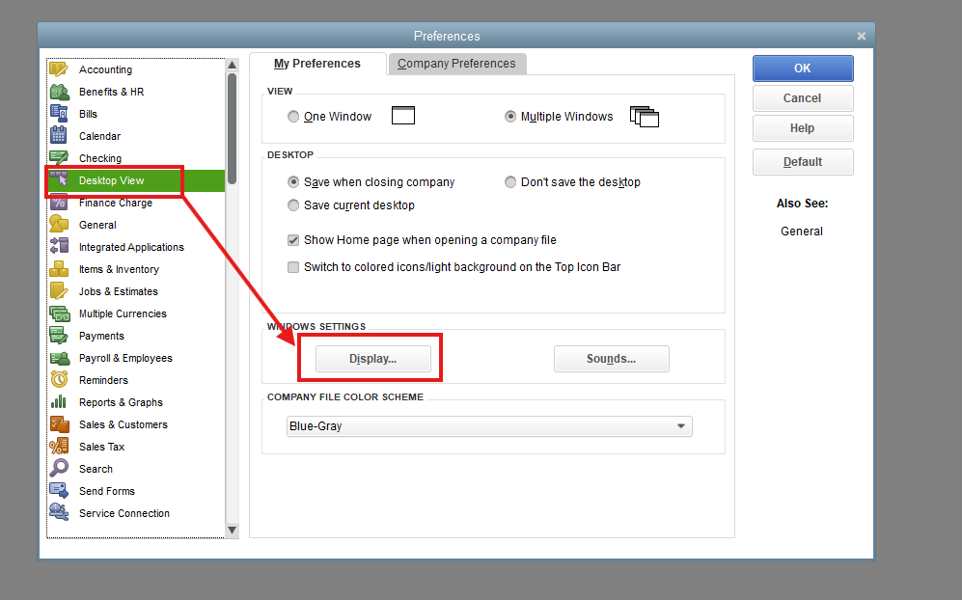Click the Sales Tax percent icon
Screen dimensions: 962x600
pyautogui.click(x=59, y=446)
